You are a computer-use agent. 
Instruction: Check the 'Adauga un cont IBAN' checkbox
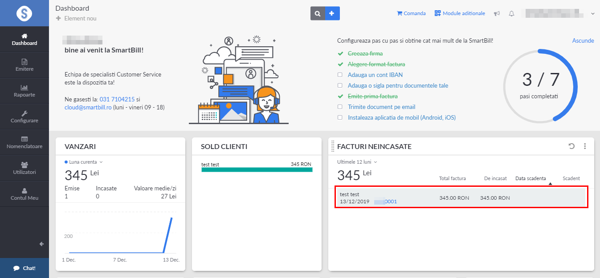coord(340,75)
